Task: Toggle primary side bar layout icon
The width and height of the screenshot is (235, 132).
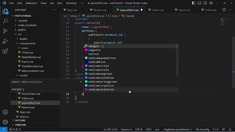Action: click(x=194, y=3)
